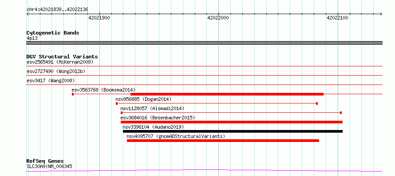
Task: Click the 42022000 ruler tick label
Action: (218, 18)
